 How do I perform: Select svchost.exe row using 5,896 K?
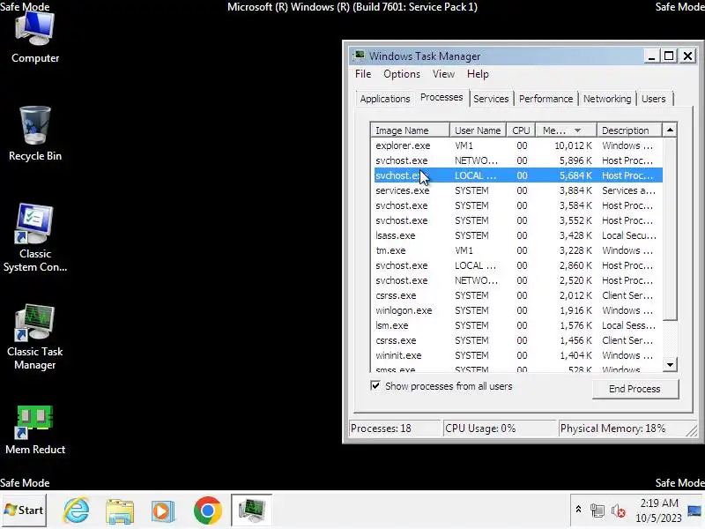517,160
